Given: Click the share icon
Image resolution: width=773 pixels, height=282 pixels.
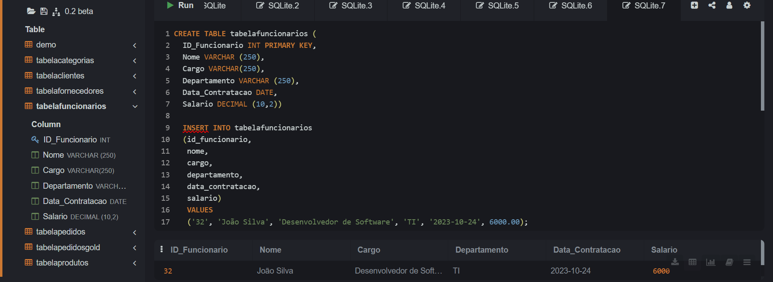Looking at the screenshot, I should click(x=712, y=5).
